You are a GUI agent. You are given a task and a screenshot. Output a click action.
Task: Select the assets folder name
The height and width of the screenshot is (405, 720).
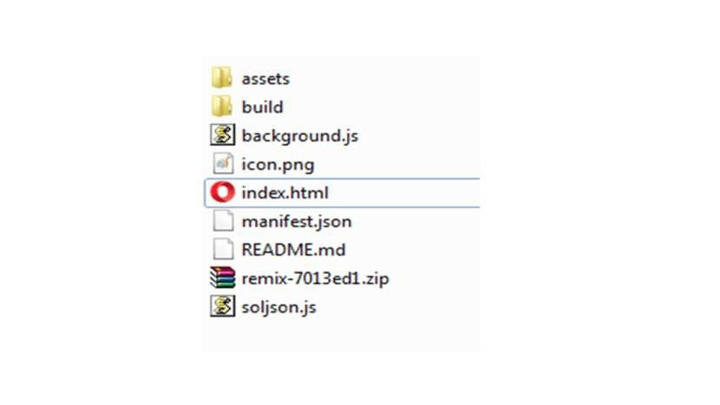tap(265, 79)
